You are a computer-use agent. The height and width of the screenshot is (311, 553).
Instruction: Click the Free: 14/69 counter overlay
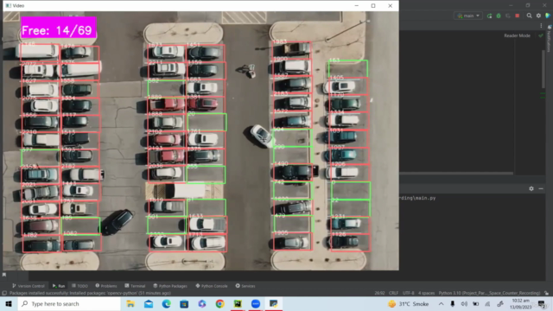59,28
